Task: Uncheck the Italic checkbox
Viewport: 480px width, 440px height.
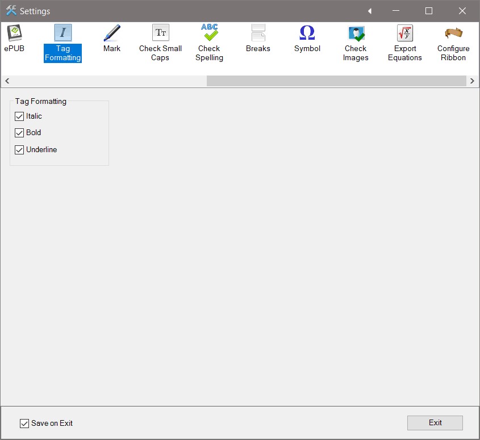Action: (x=19, y=116)
